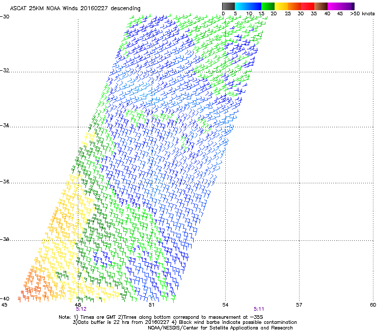The width and height of the screenshot is (377, 331).
Task: Click the latitude label -36
Action: pos(5,181)
